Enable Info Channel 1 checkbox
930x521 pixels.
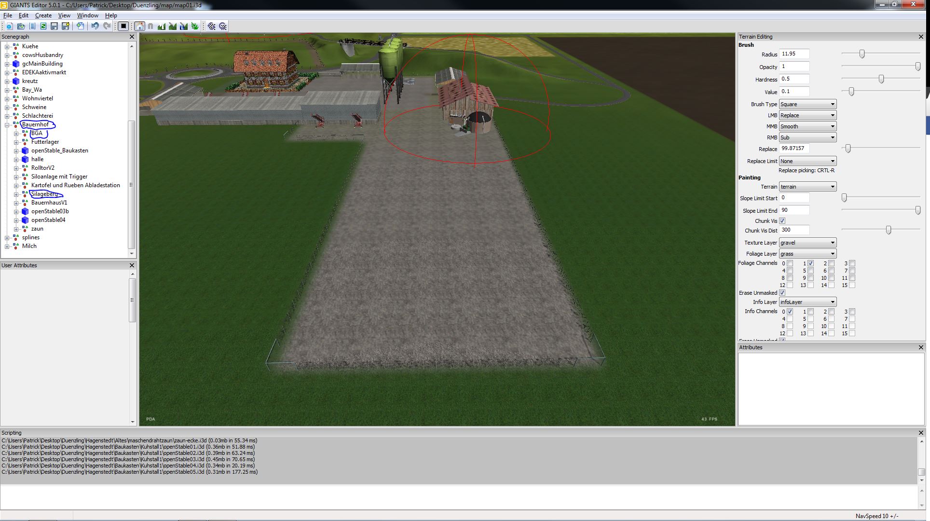click(x=810, y=312)
